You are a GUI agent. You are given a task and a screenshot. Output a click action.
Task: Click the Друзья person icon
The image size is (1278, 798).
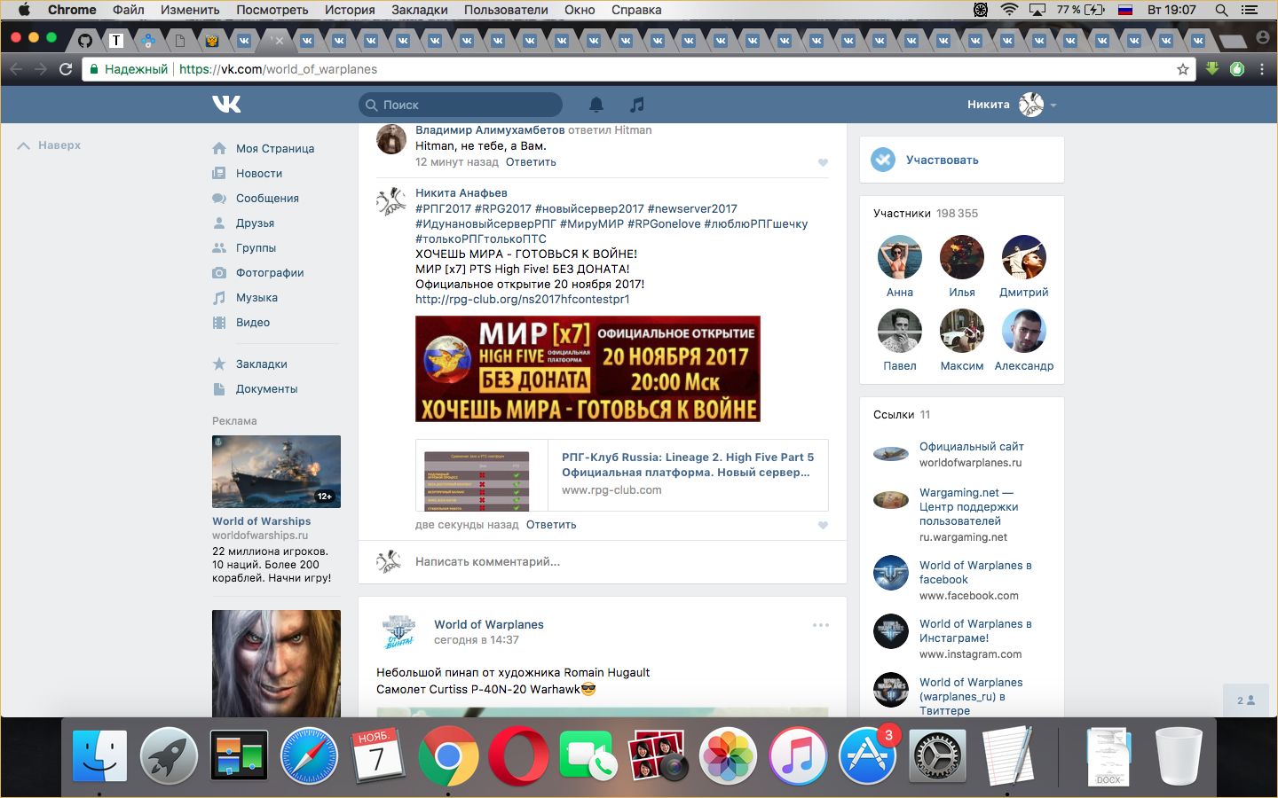(x=219, y=223)
